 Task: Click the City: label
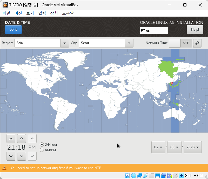coord(74,43)
